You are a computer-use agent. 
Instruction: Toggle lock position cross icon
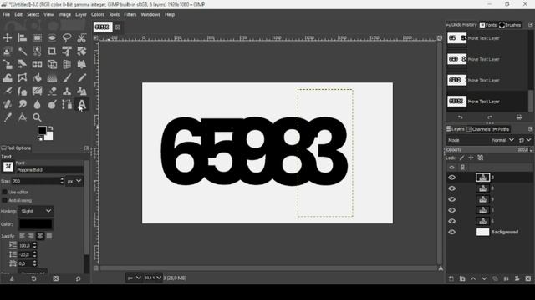click(x=471, y=157)
